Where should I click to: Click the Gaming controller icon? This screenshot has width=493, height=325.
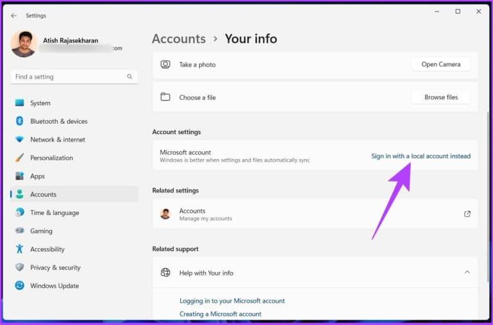tap(19, 231)
